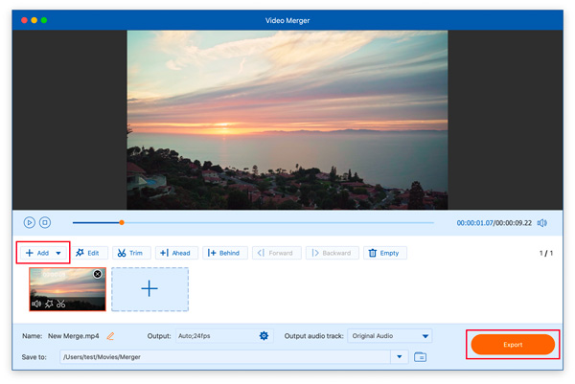The width and height of the screenshot is (575, 384).
Task: Expand the Save to path dropdown arrow
Action: click(x=400, y=357)
